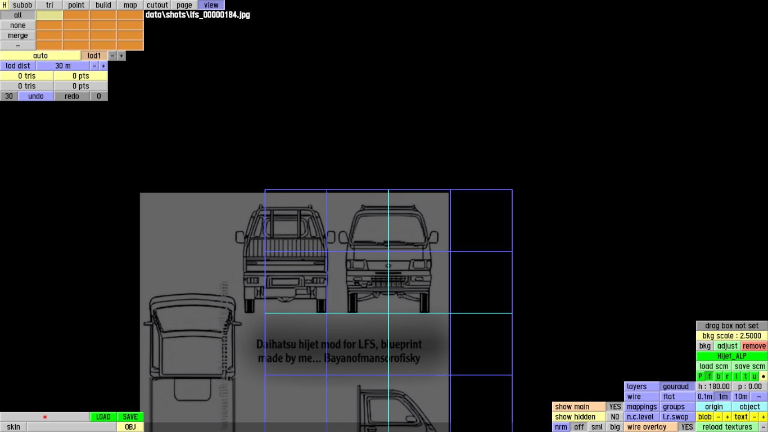
Task: Select the yellow cell in the all row
Action: pyautogui.click(x=49, y=15)
